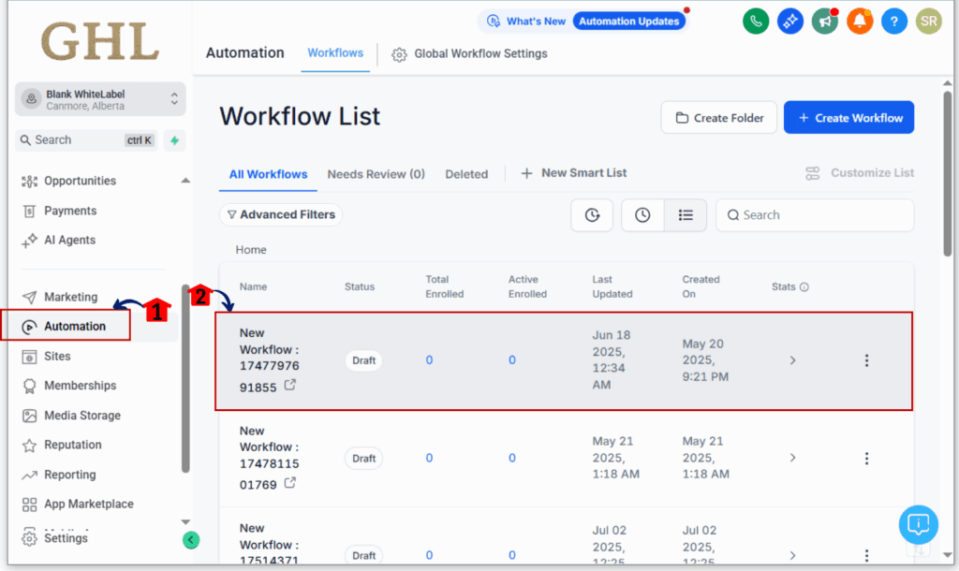Collapse sidebar with green arrow button
959x571 pixels.
pyautogui.click(x=191, y=540)
